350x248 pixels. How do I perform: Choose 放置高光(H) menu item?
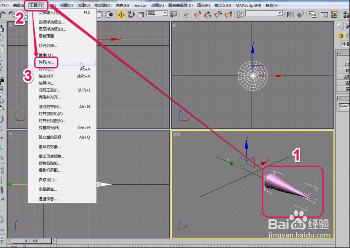coord(62,128)
